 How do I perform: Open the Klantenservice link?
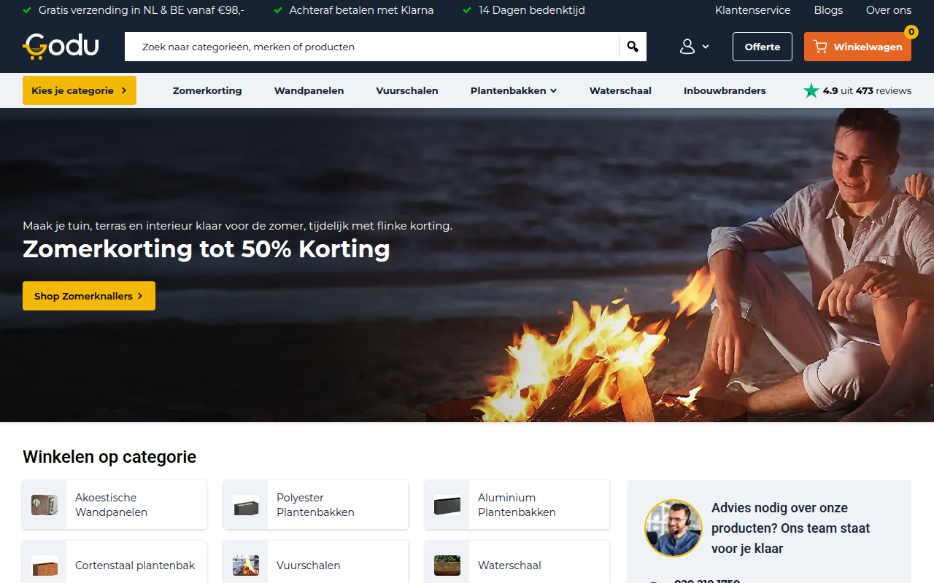click(753, 10)
